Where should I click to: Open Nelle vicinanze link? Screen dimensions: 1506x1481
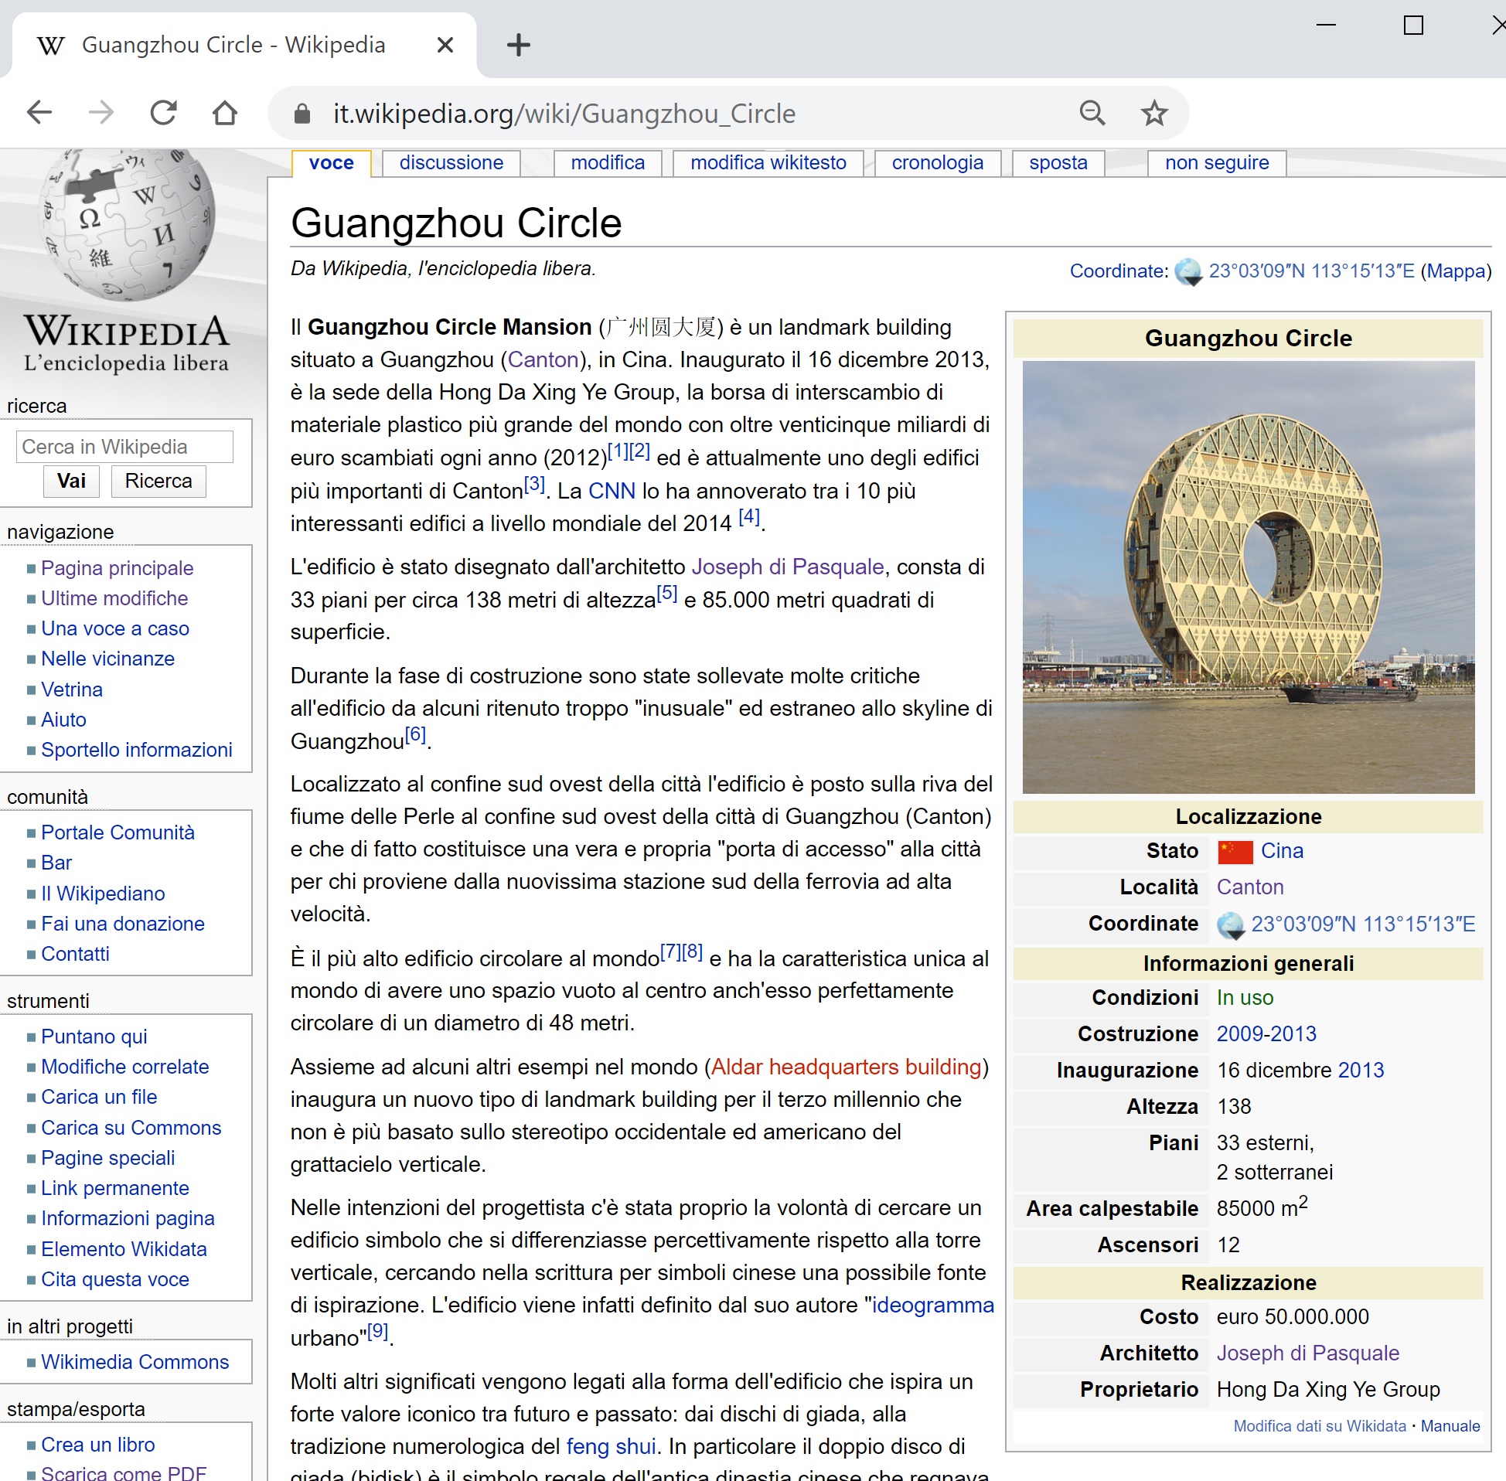[x=108, y=659]
